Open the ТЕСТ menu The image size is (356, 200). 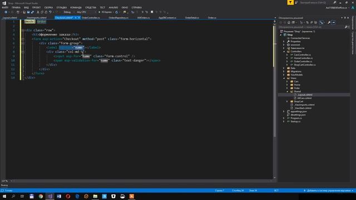pyautogui.click(x=102, y=7)
